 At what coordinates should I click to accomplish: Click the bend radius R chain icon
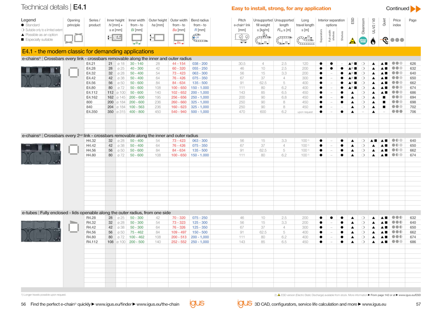click(199, 38)
